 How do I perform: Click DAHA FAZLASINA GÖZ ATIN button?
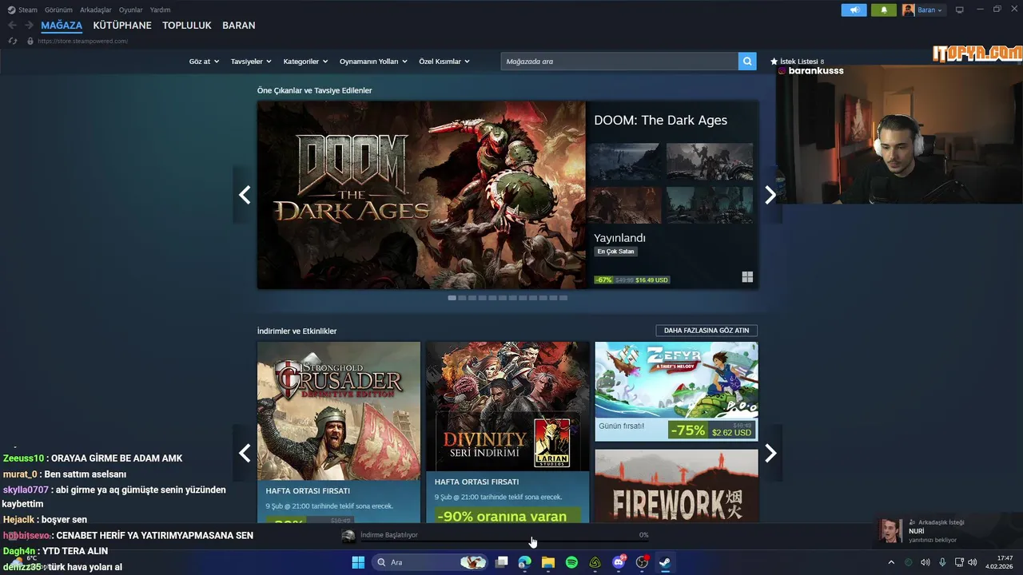(x=707, y=331)
